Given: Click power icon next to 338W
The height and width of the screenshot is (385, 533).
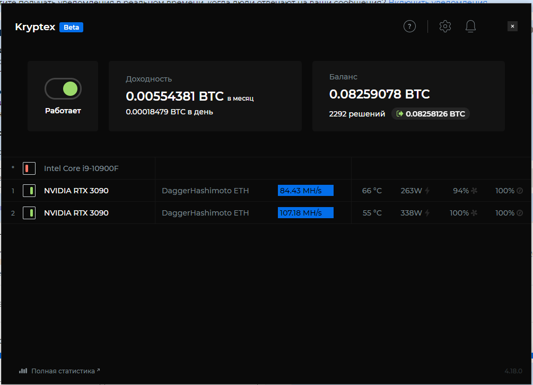Looking at the screenshot, I should (x=427, y=213).
